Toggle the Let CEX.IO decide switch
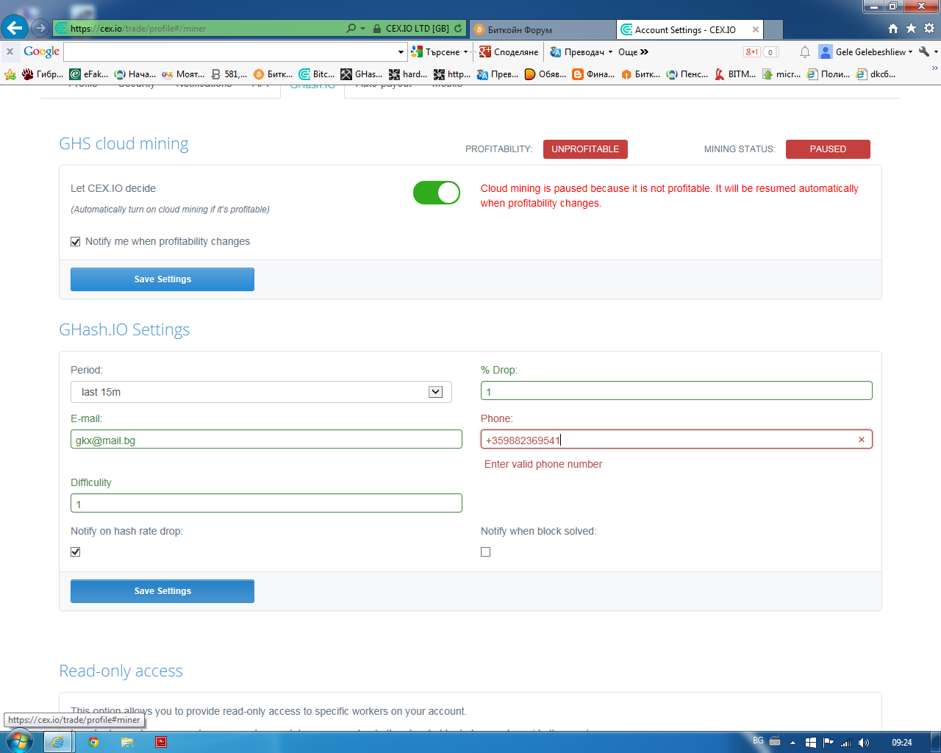This screenshot has width=941, height=753. click(437, 193)
